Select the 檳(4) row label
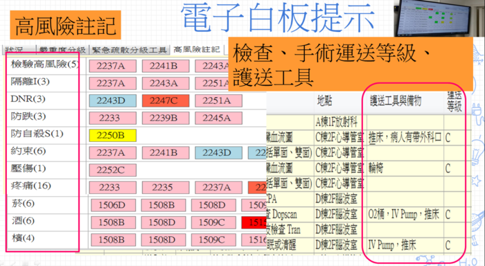The image size is (485, 266). pos(23,238)
